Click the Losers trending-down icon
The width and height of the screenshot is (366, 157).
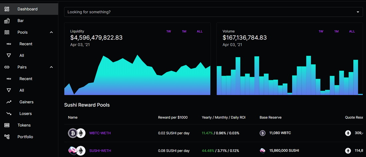coord(9,114)
